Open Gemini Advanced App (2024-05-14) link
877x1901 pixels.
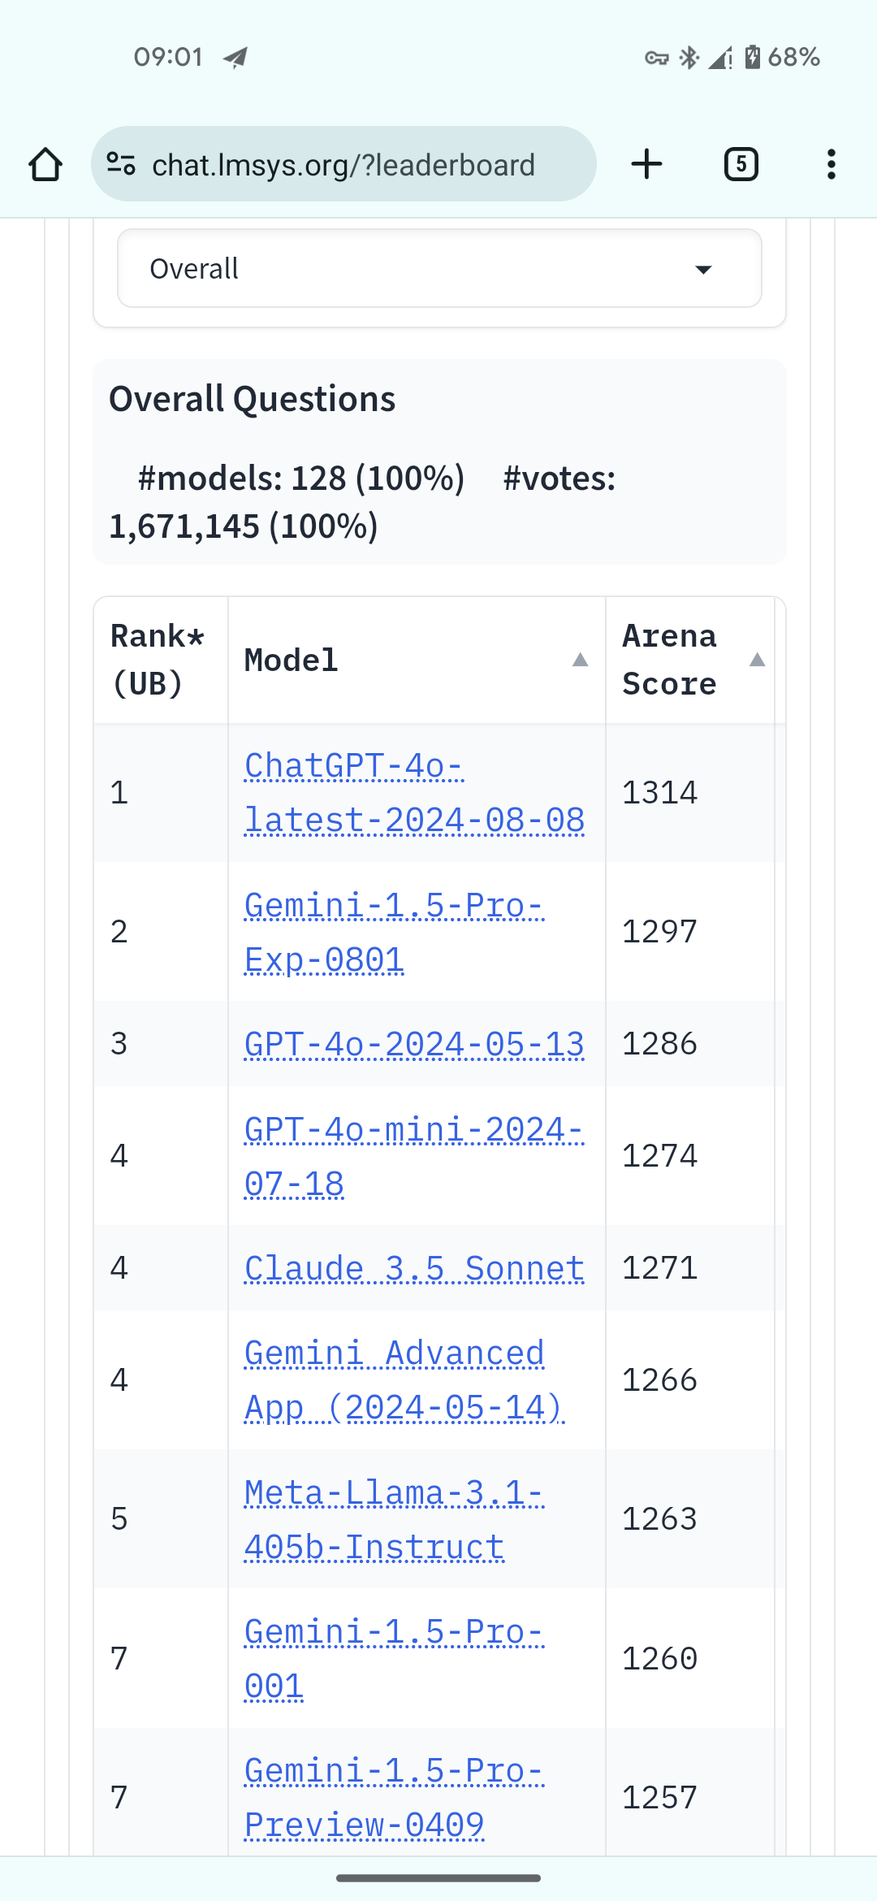[x=404, y=1380]
